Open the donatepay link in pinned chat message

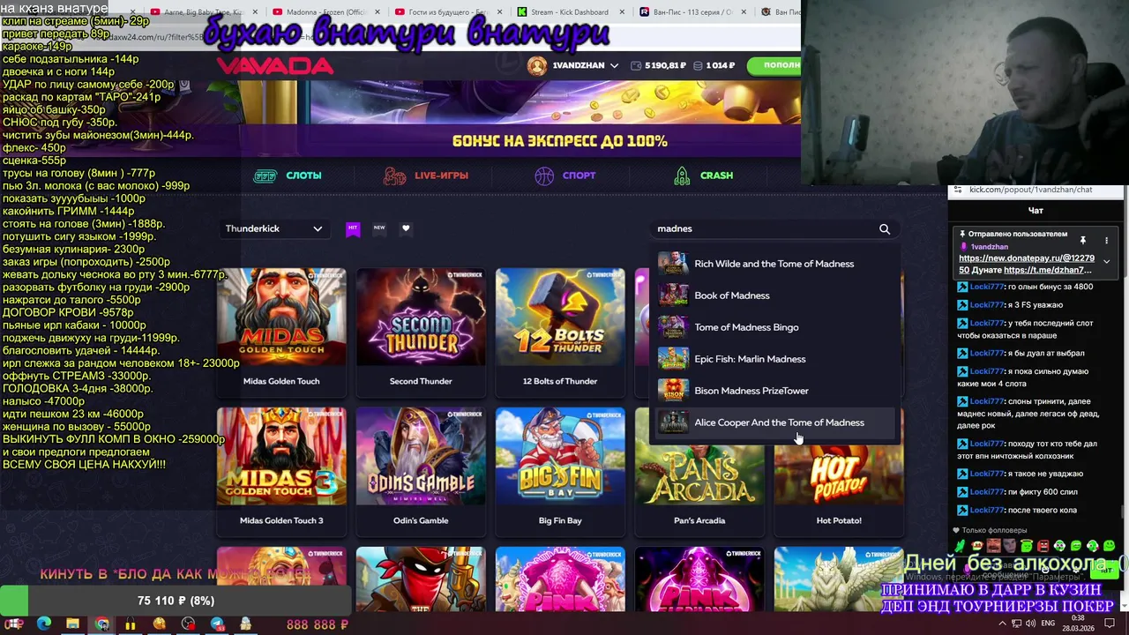pyautogui.click(x=1026, y=258)
